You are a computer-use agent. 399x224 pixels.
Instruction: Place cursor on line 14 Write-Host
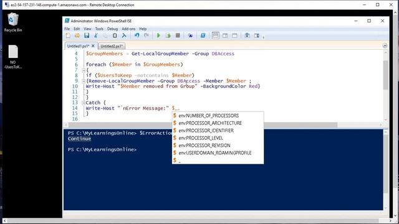point(100,108)
